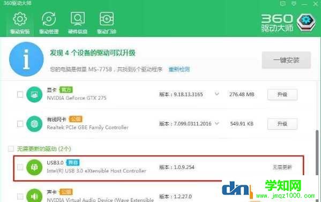The image size is (321, 202).
Task: Expand version dropdown for 7.099.0311.2016
Action: coord(217,123)
